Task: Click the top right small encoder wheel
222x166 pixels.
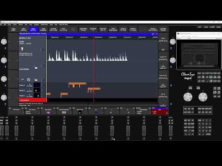Action: point(173,41)
